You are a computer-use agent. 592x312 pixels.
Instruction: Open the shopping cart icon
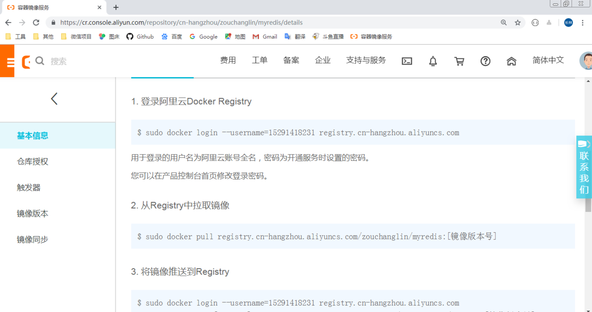point(459,61)
